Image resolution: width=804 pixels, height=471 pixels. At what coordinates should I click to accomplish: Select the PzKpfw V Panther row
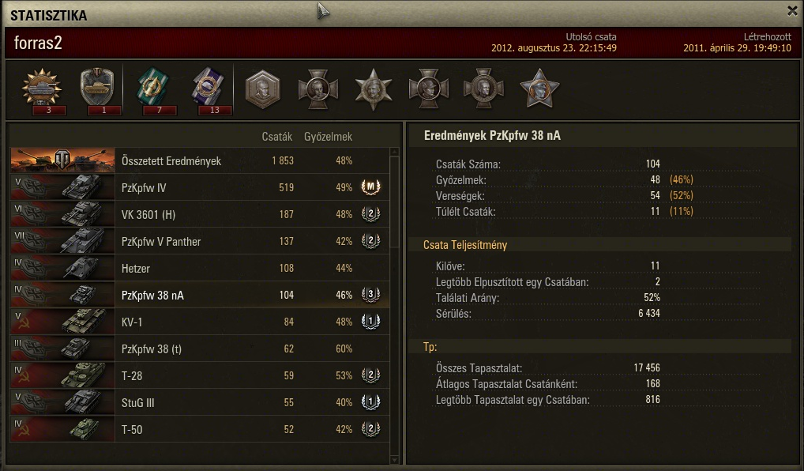pyautogui.click(x=200, y=241)
